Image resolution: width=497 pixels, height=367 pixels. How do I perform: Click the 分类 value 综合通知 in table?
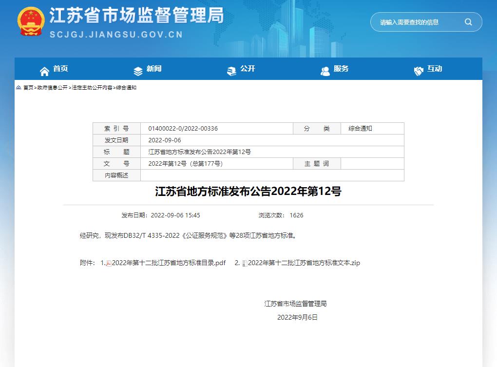360,128
